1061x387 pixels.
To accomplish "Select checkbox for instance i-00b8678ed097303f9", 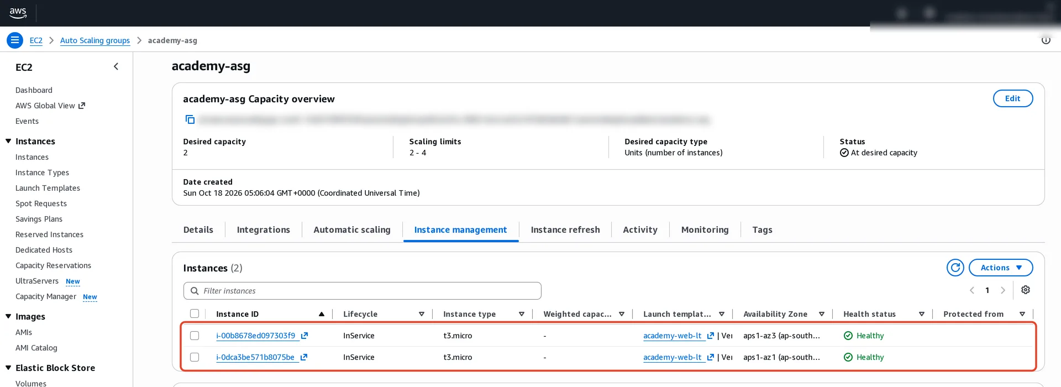I will click(x=195, y=336).
